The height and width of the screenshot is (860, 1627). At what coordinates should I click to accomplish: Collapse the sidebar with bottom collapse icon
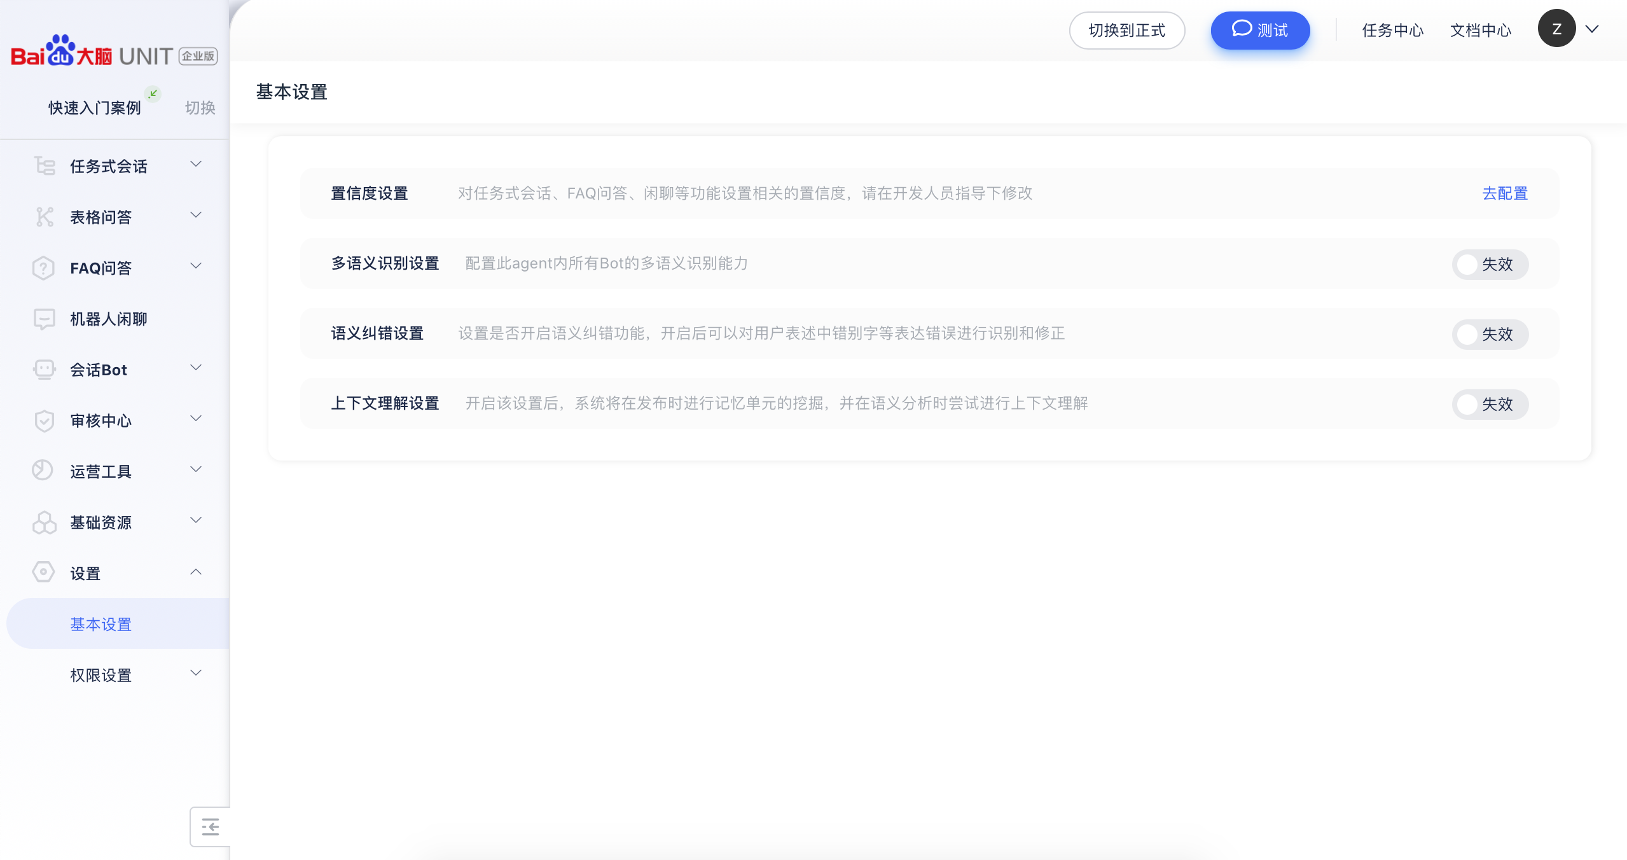point(210,826)
